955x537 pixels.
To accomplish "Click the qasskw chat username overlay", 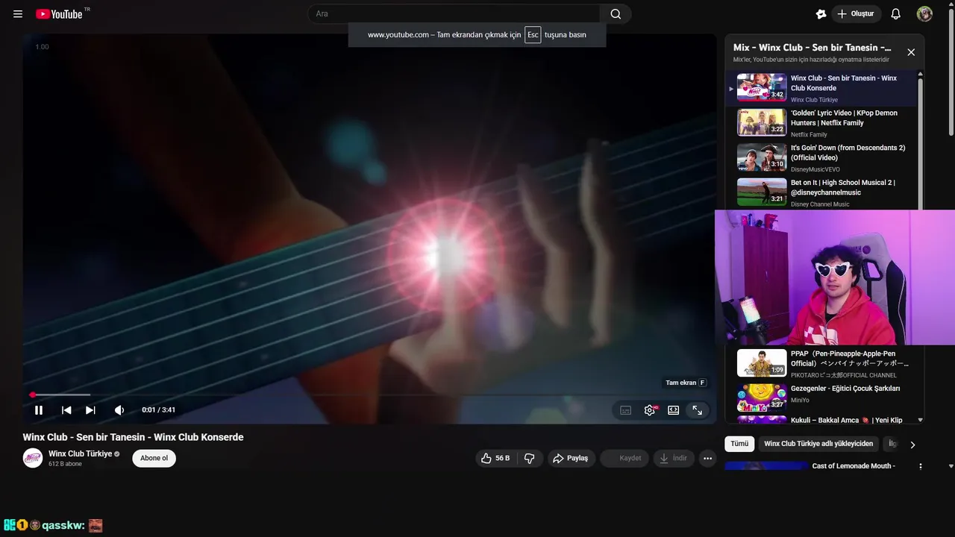I will 63,526.
